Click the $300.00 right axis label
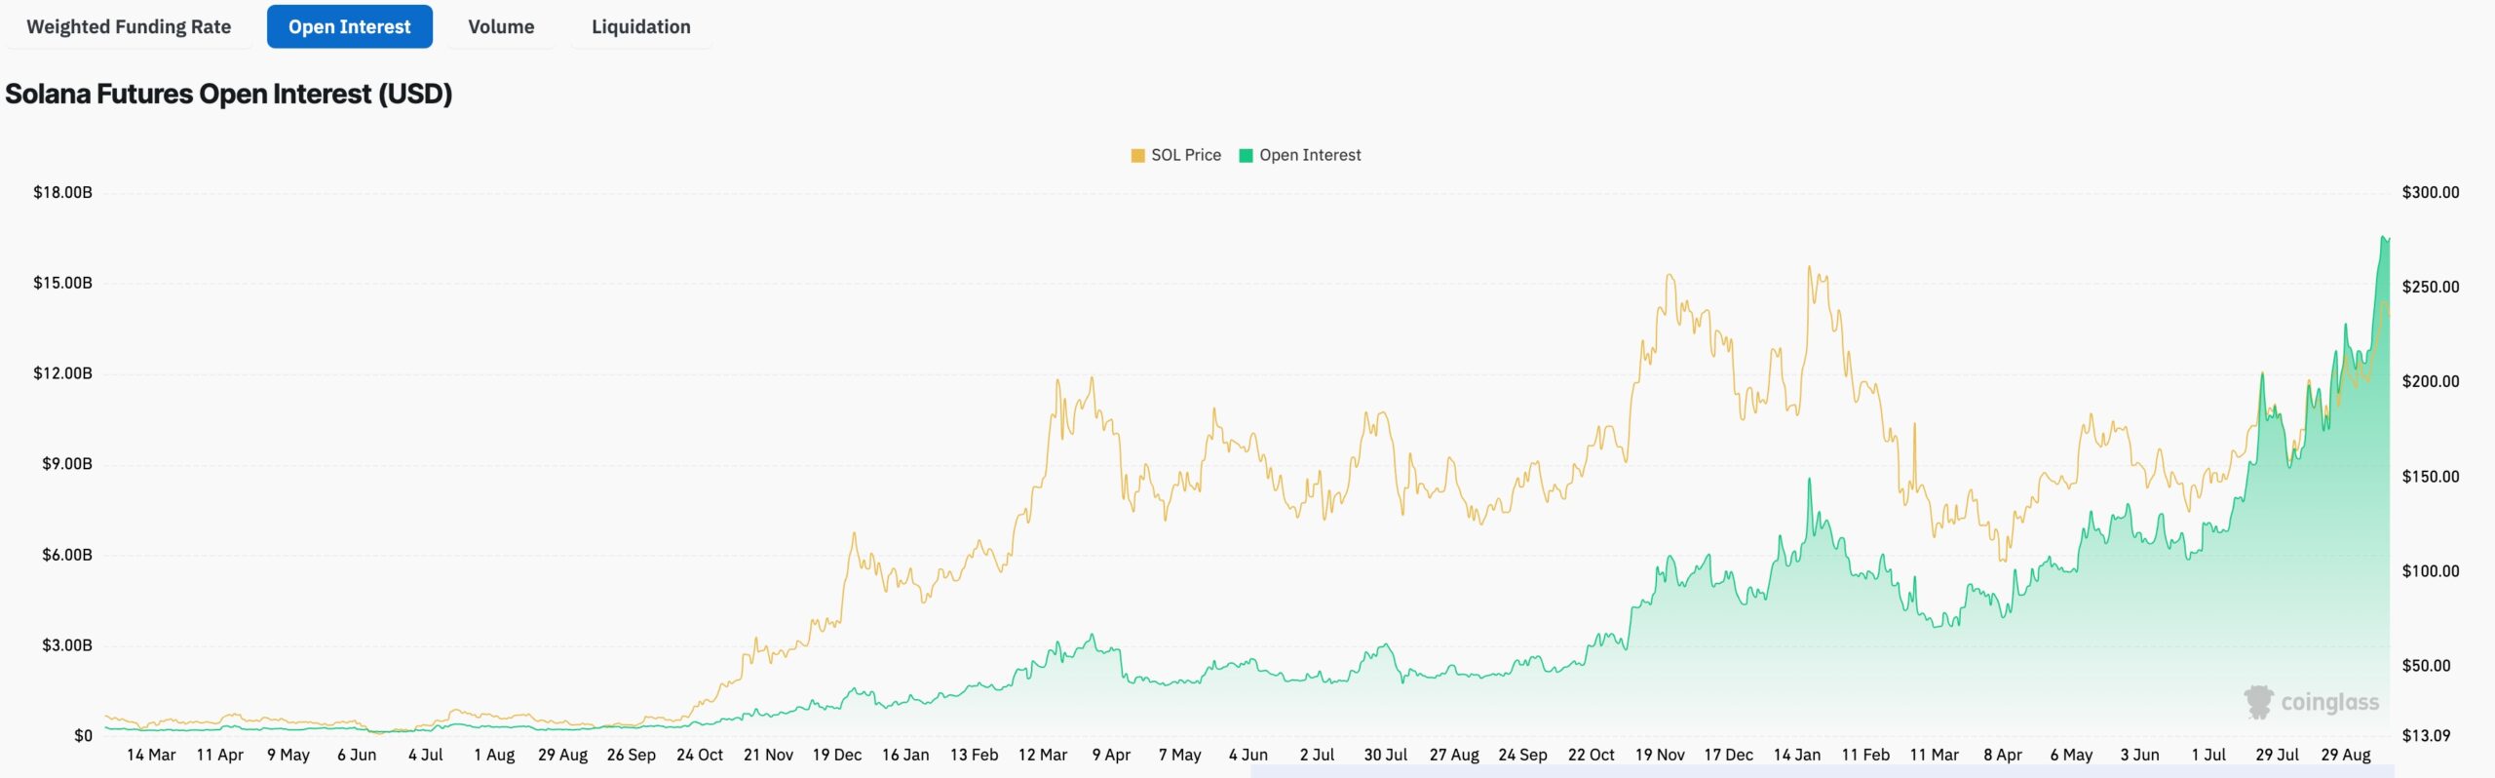Screen dimensions: 2495x778 click(2433, 193)
